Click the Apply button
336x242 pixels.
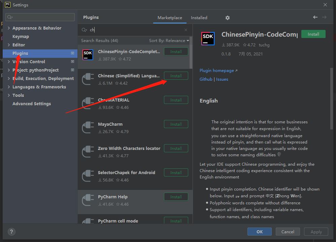[316, 232]
